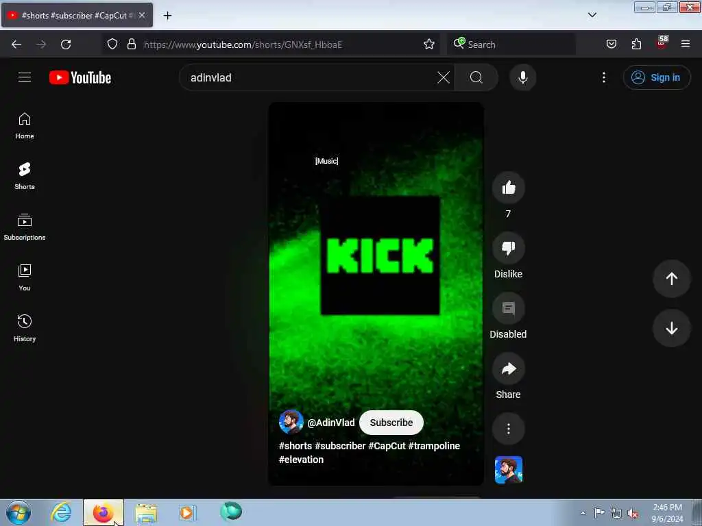This screenshot has height=526, width=702.
Task: Open Home in the sidebar
Action: point(25,126)
